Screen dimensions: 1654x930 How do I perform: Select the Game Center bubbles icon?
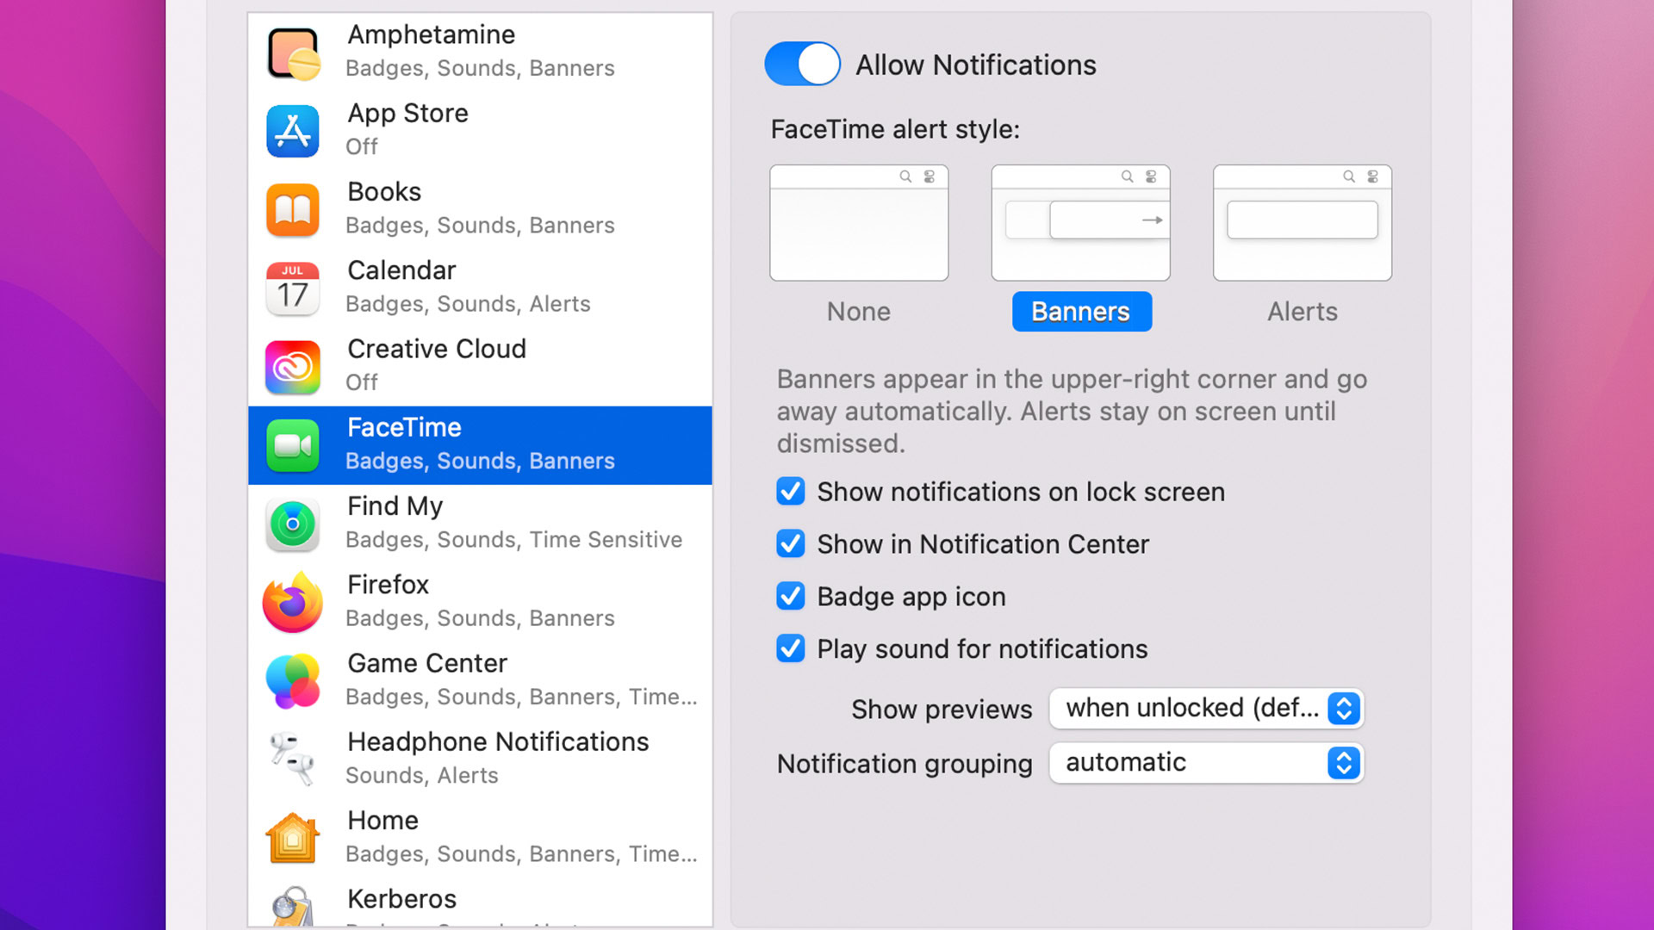293,681
